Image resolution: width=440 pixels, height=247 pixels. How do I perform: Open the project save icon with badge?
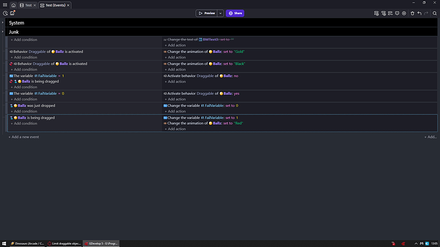(12, 13)
